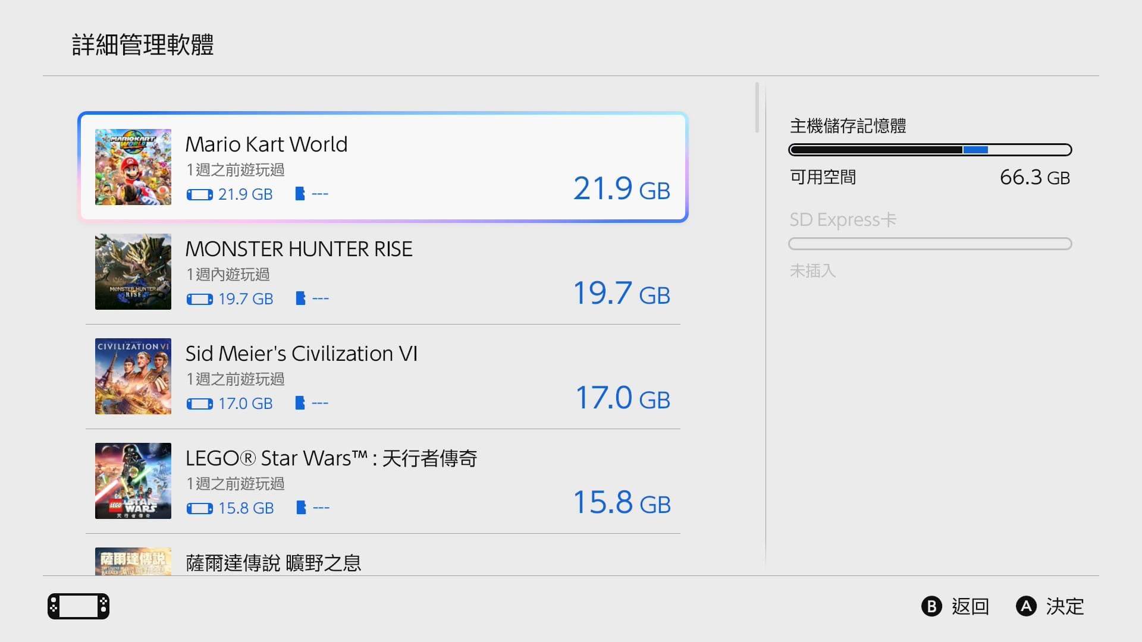Click the 決定 confirm label

[1065, 606]
